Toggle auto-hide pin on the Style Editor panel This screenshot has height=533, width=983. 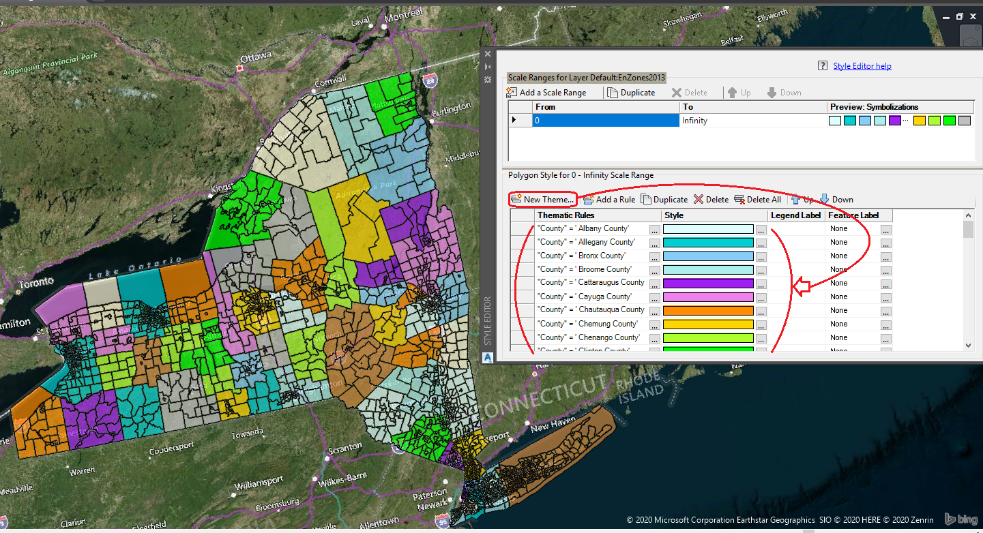(x=487, y=66)
